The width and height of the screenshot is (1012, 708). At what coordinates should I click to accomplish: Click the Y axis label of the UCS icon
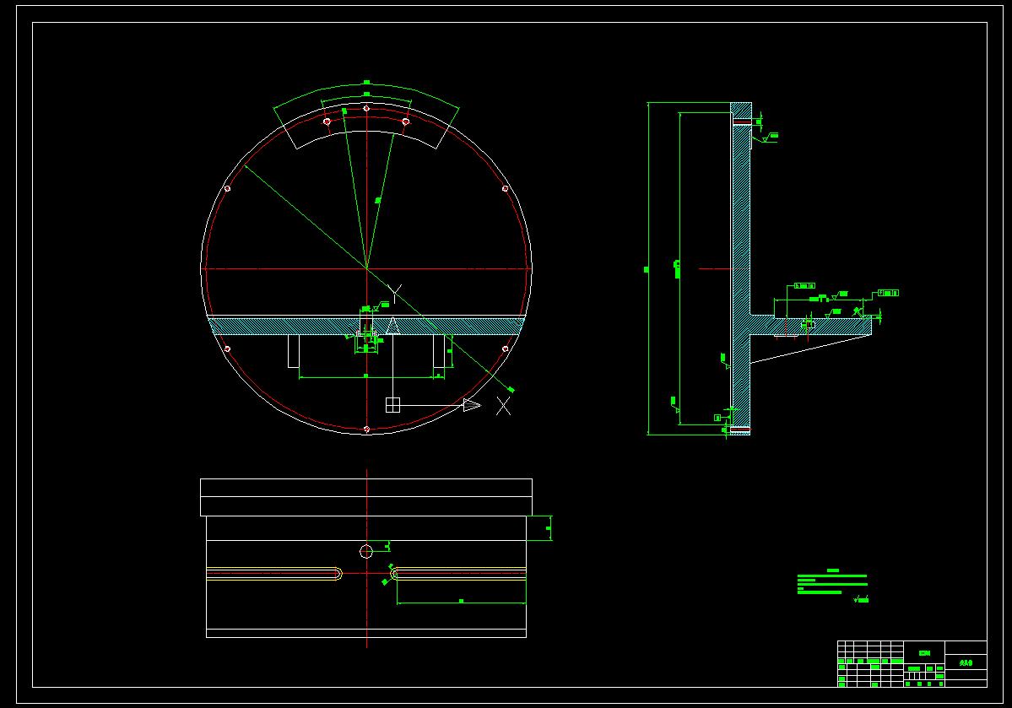[x=395, y=294]
